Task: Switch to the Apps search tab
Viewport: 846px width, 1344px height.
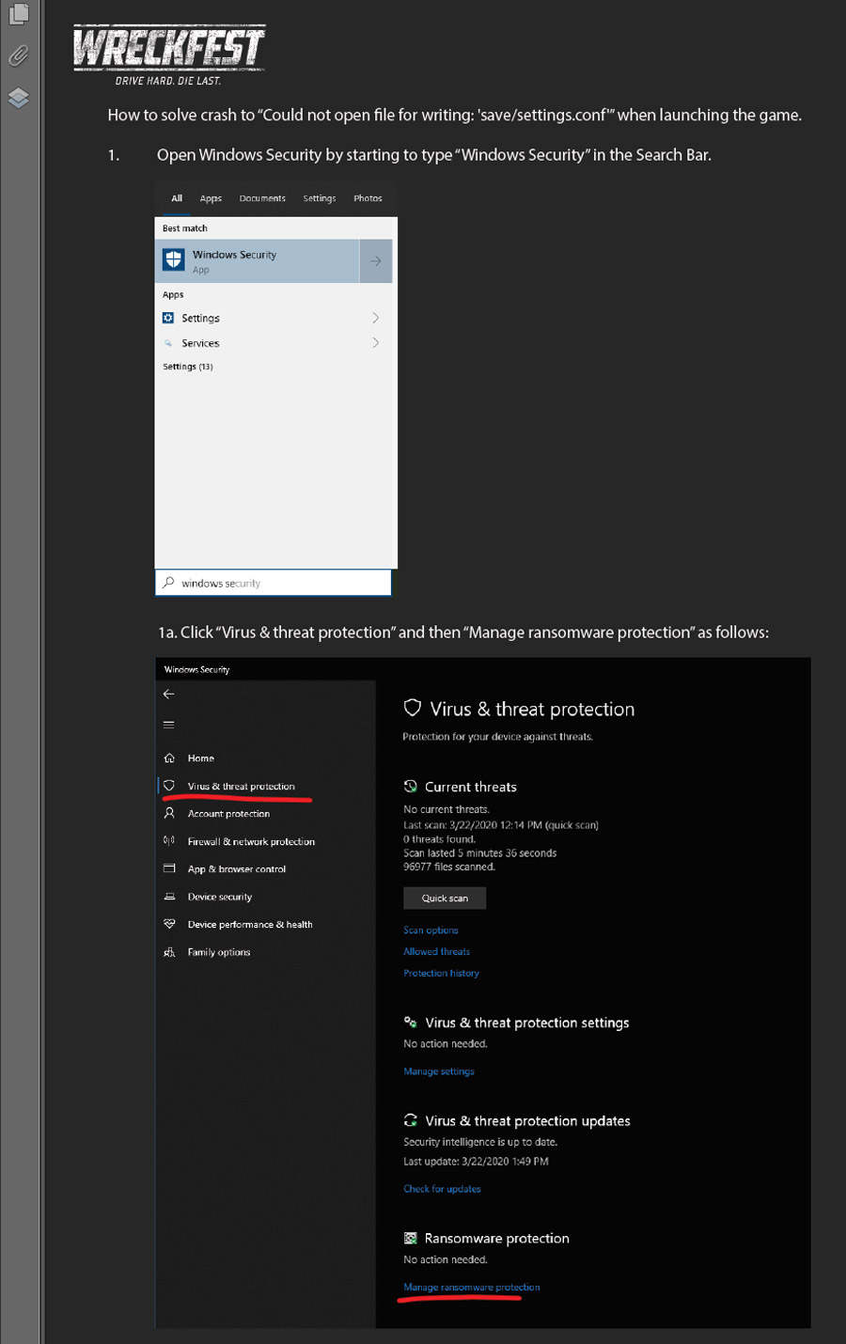Action: [211, 198]
